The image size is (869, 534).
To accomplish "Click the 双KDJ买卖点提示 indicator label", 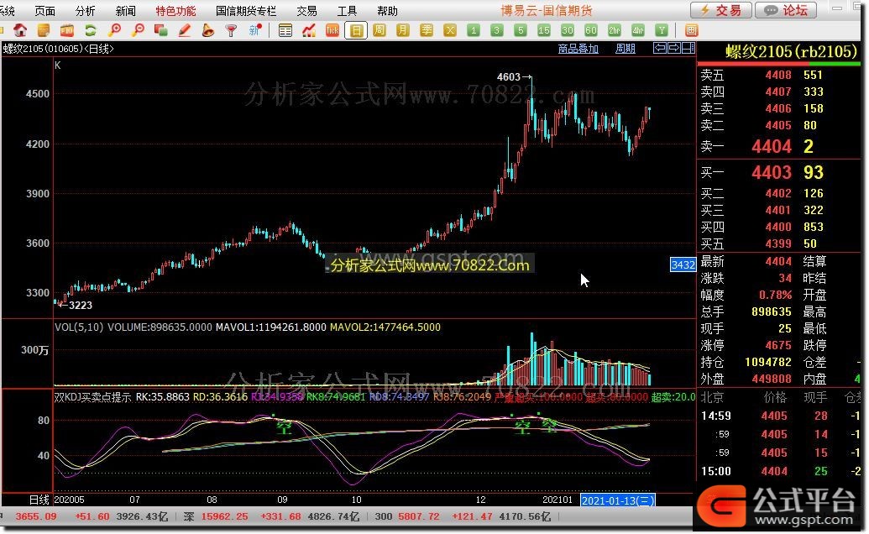I will [92, 397].
